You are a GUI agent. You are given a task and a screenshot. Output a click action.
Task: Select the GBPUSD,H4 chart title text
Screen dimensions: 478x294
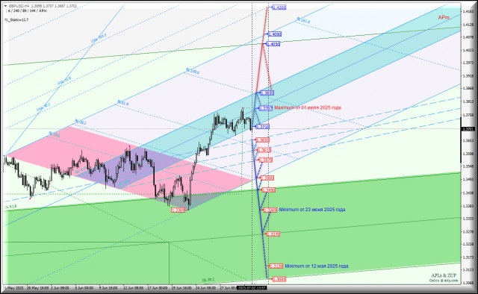point(19,6)
